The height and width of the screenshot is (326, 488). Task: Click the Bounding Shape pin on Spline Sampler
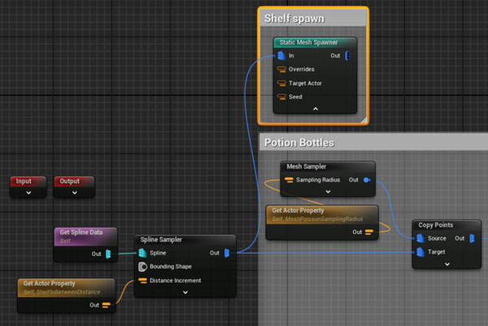142,267
